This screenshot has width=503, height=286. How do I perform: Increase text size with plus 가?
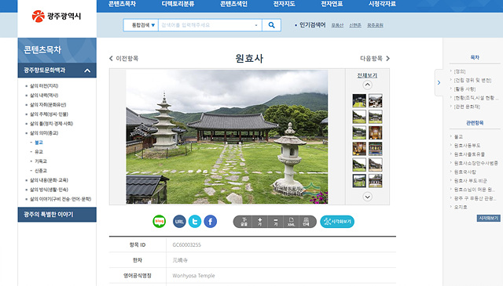coord(260,222)
